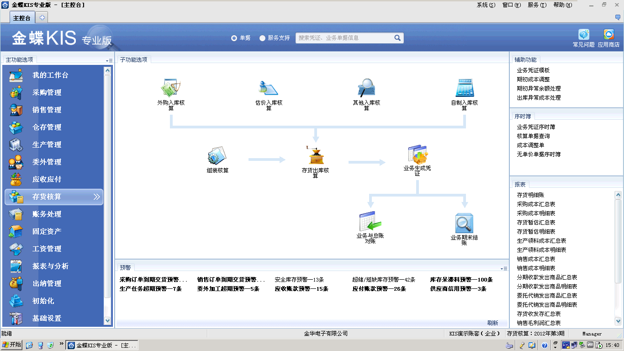Open the 自制入库核算 calculator icon
Image resolution: width=624 pixels, height=351 pixels.
[x=464, y=88]
